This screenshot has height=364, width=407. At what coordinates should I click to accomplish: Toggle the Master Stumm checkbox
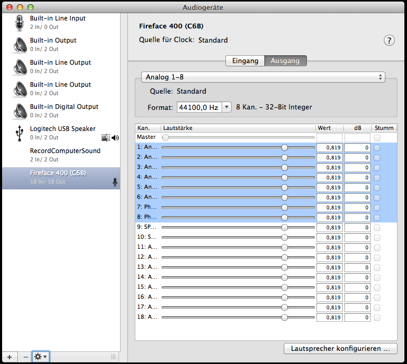(x=377, y=138)
